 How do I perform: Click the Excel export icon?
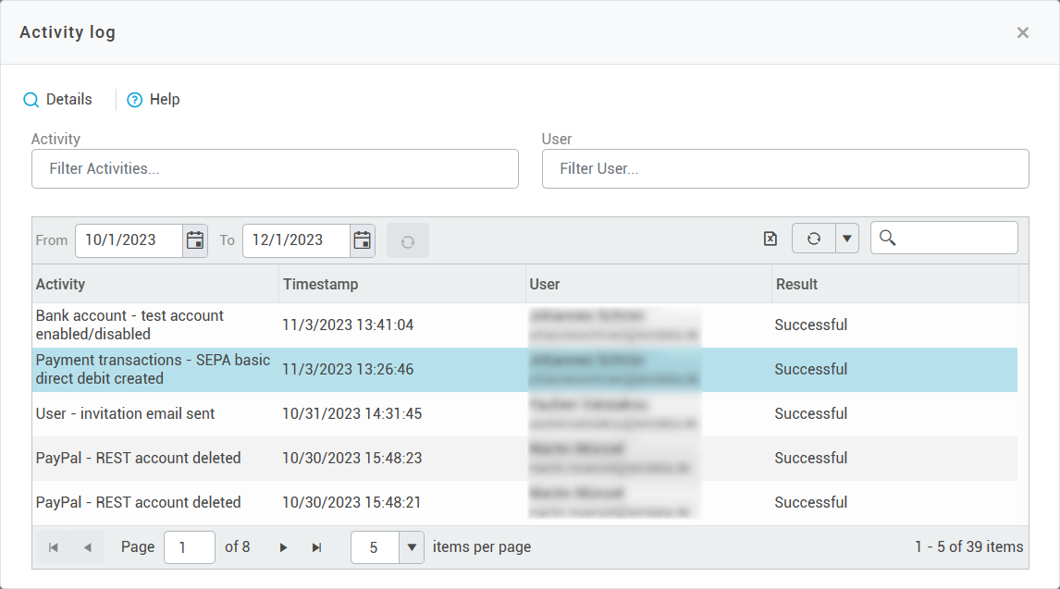point(770,239)
